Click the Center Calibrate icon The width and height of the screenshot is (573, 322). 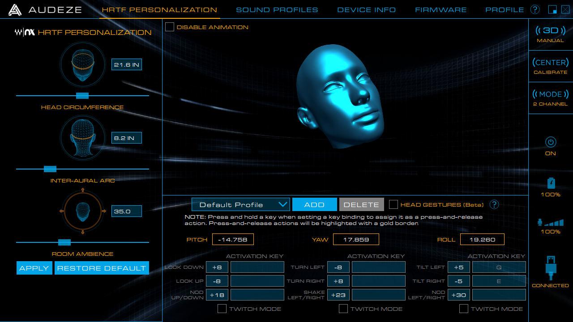551,62
